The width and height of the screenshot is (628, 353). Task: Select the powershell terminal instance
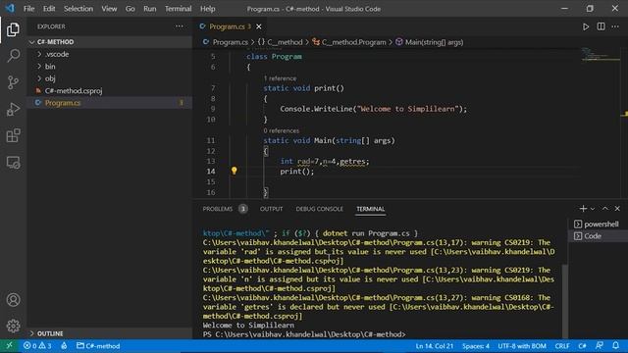(596, 225)
